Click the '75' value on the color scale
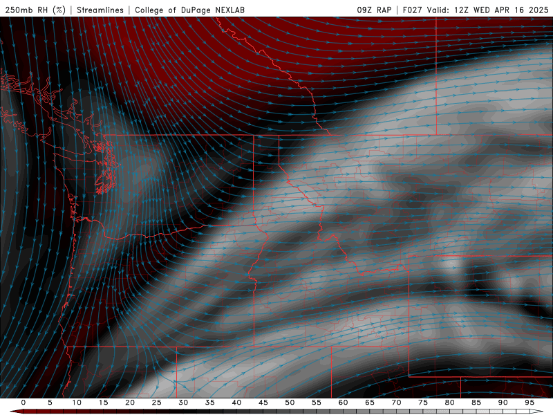The height and width of the screenshot is (415, 553). pos(423,403)
